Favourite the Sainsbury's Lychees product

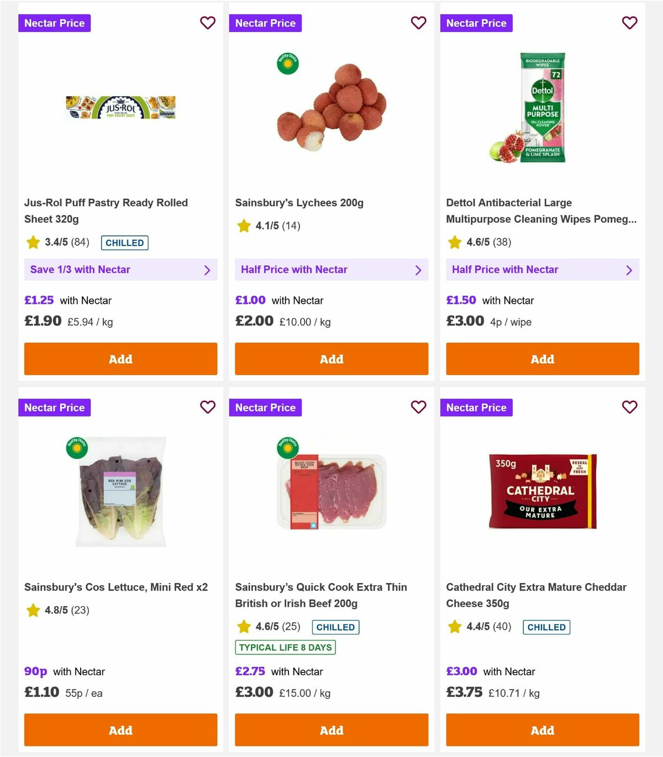pos(419,23)
